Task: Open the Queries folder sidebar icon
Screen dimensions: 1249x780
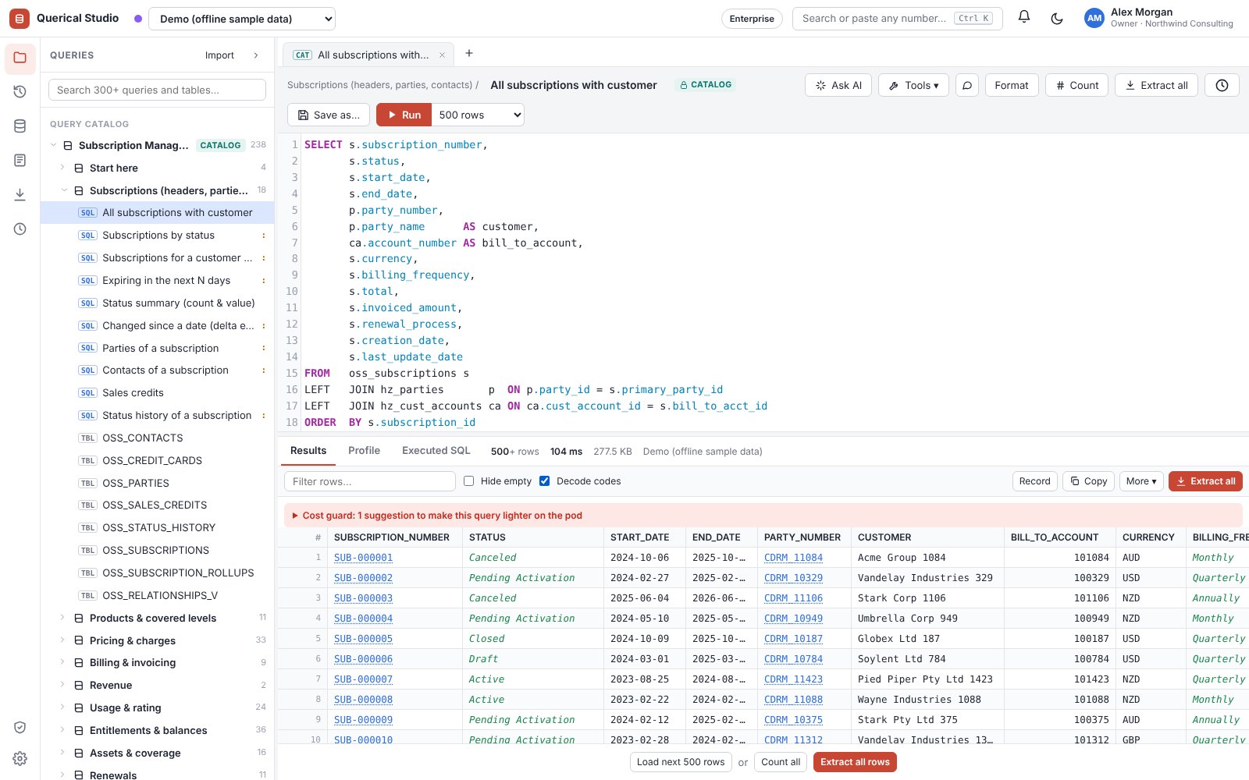Action: click(20, 58)
